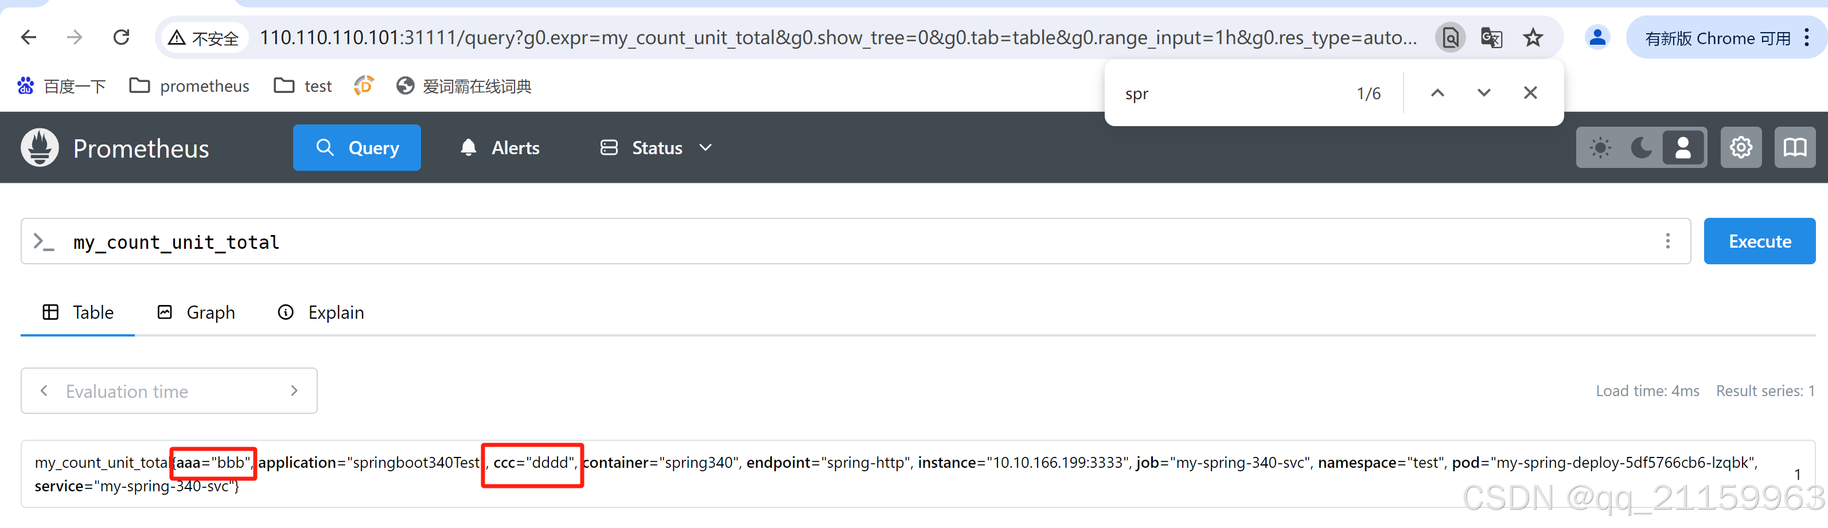Click the Google Translate icon

pyautogui.click(x=1491, y=38)
